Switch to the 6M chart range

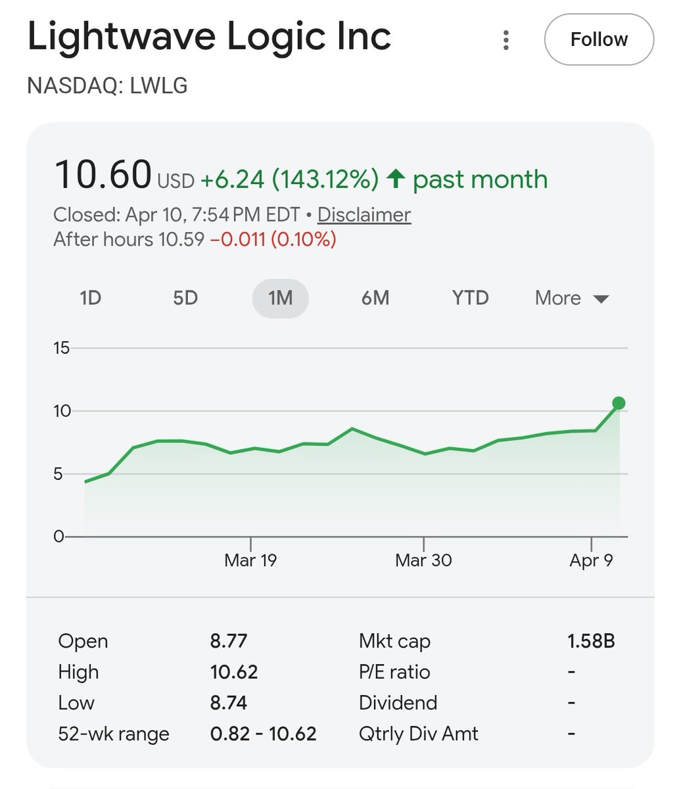point(375,298)
